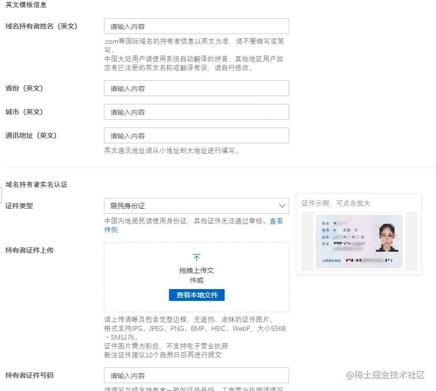Click the 证件示例：可点击放大 caption

point(336,203)
